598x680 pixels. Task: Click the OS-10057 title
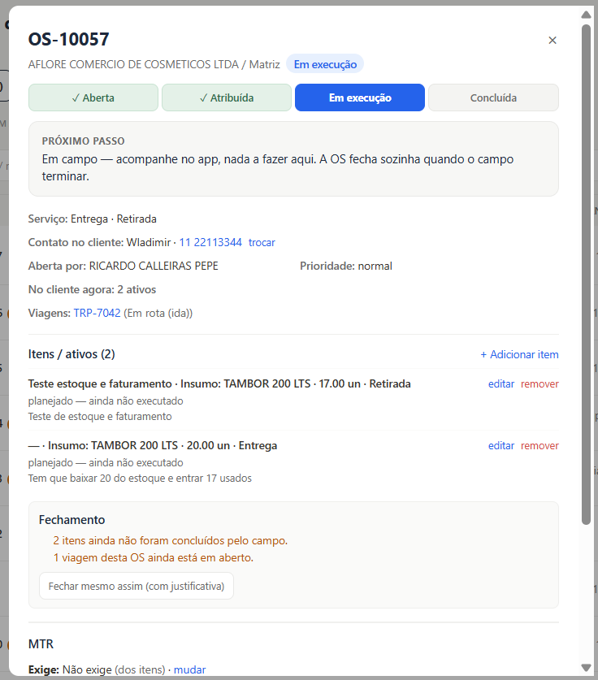pos(68,40)
